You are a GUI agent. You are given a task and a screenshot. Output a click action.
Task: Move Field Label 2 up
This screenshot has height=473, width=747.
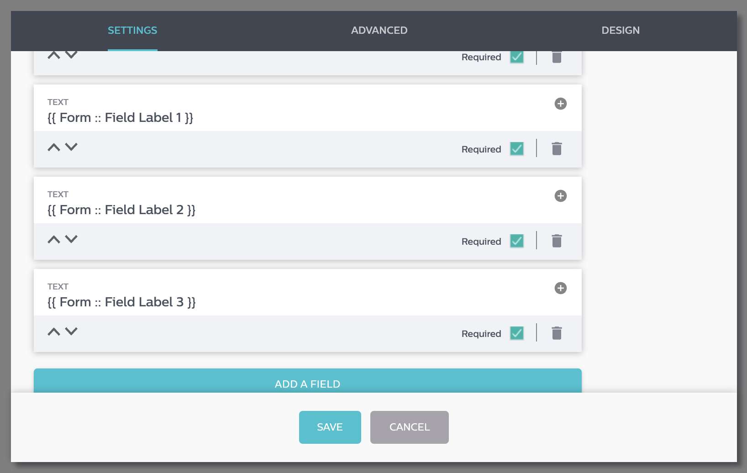pos(54,239)
